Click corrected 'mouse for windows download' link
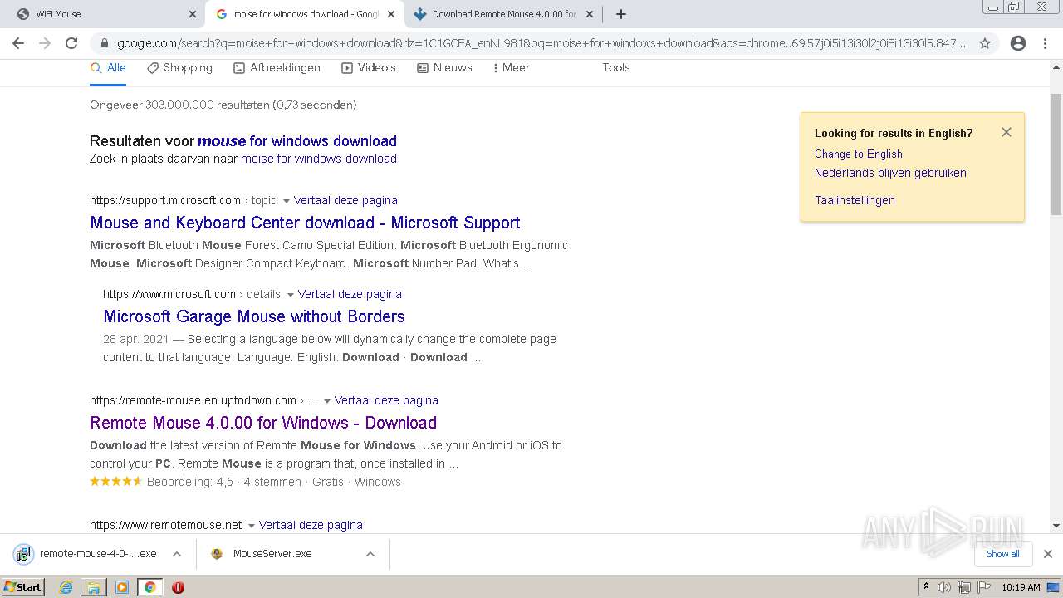Screen dimensions: 1063x598 (297, 141)
